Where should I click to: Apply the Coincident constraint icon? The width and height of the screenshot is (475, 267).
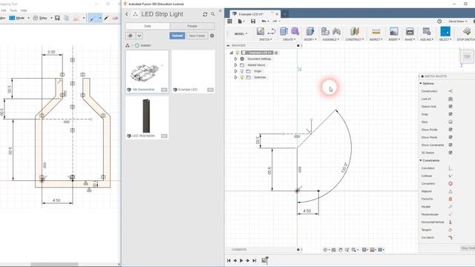pos(451,168)
